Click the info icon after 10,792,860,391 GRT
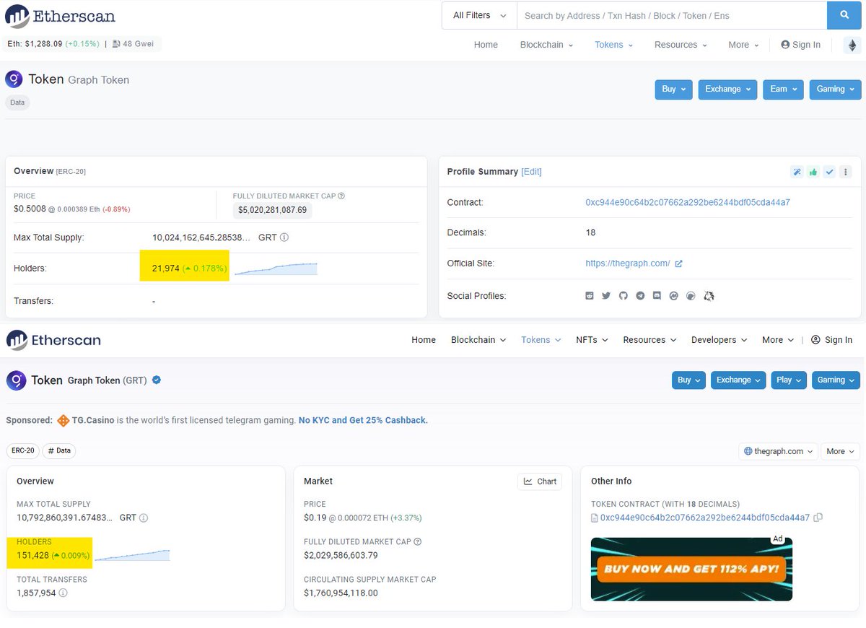The height and width of the screenshot is (628, 866). 144,518
